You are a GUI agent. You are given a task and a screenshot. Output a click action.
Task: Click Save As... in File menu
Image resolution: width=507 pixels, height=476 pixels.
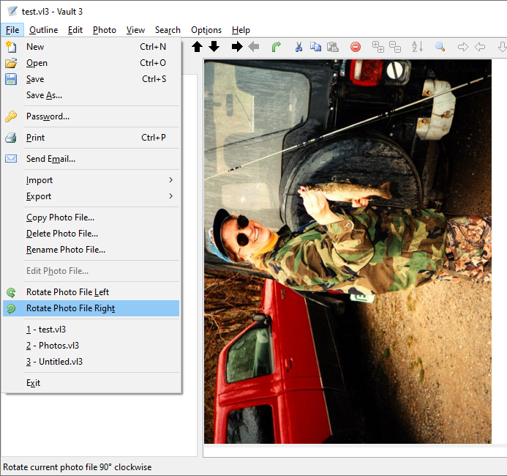point(44,95)
